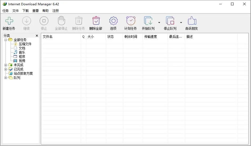Expand the 已完成 tree node
Screen dimensions: 251x146
[x=6, y=69]
